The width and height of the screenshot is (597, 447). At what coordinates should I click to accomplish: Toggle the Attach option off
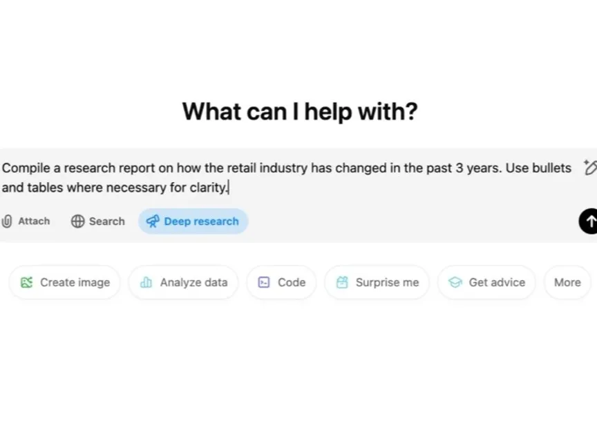tap(26, 221)
